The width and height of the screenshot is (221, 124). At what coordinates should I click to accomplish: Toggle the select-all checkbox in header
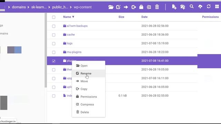tap(54, 17)
